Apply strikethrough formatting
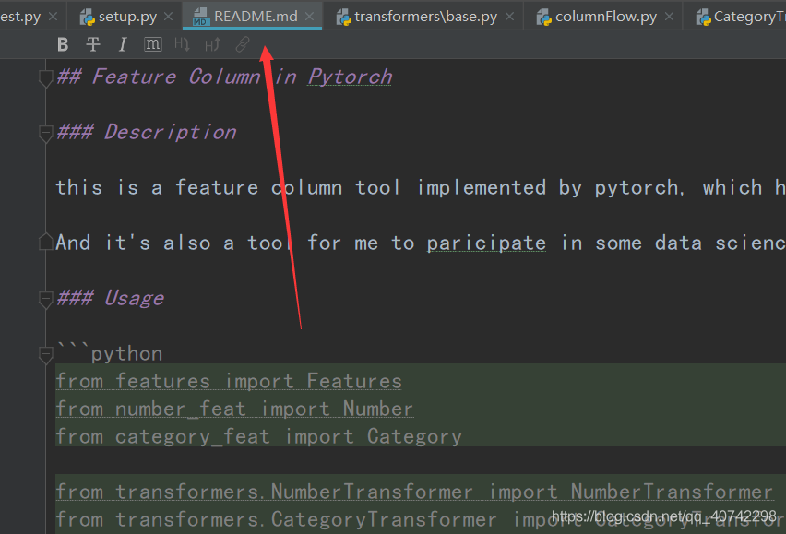 [93, 44]
